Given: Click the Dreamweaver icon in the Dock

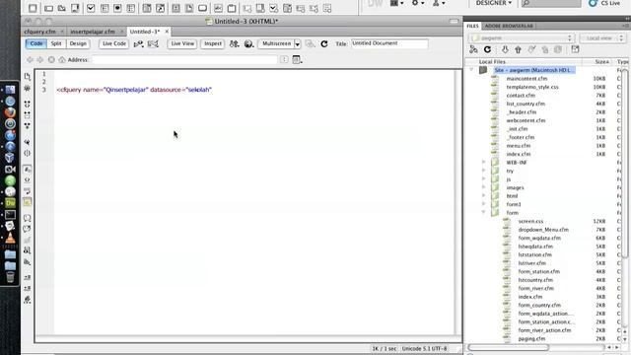Looking at the screenshot, I should click(10, 203).
